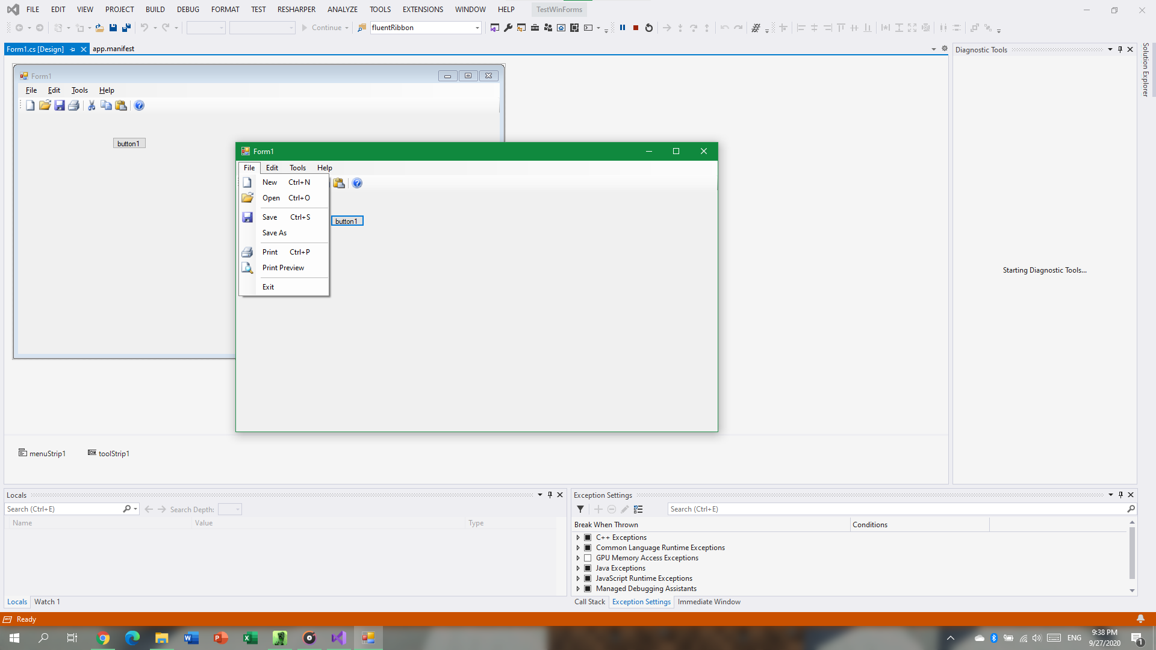Expand the JavaScript Runtime Exceptions node
The width and height of the screenshot is (1156, 650).
click(x=578, y=578)
